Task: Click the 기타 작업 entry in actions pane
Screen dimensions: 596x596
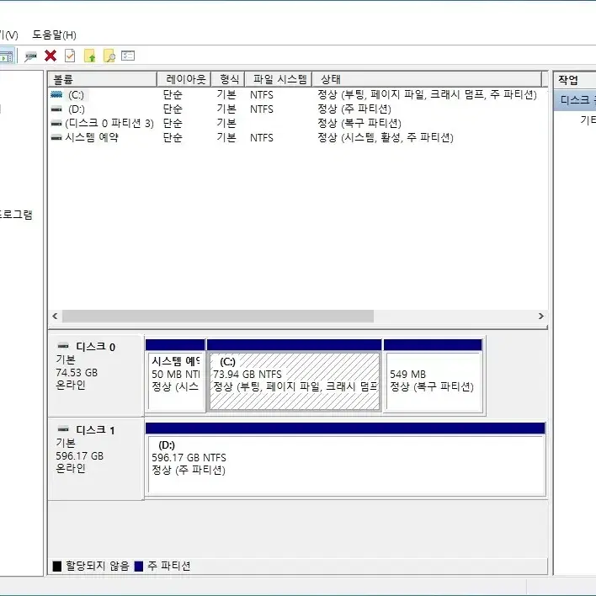Action: 588,120
